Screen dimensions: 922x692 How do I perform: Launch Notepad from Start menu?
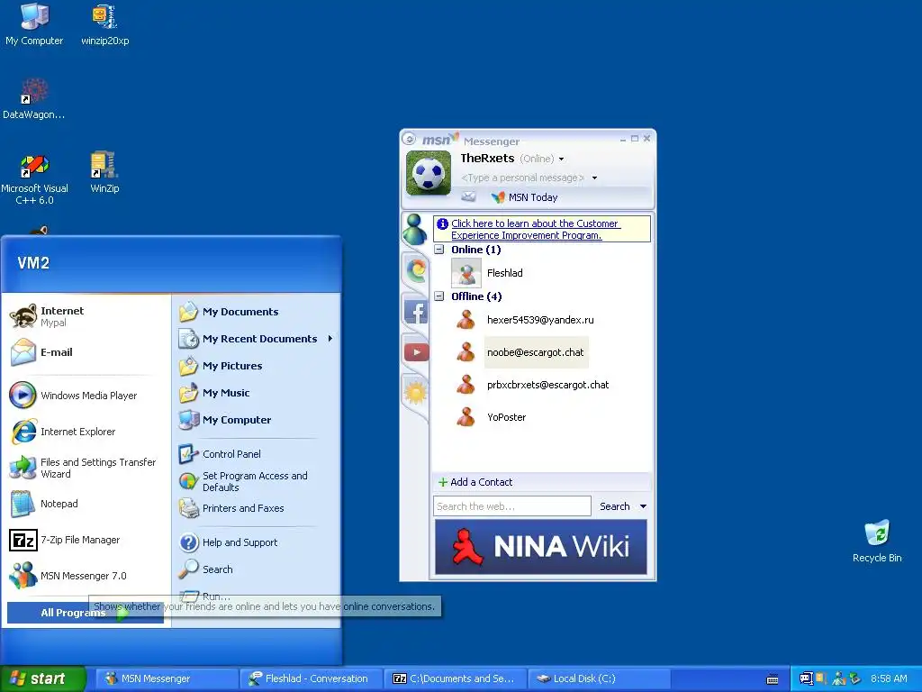coord(86,504)
